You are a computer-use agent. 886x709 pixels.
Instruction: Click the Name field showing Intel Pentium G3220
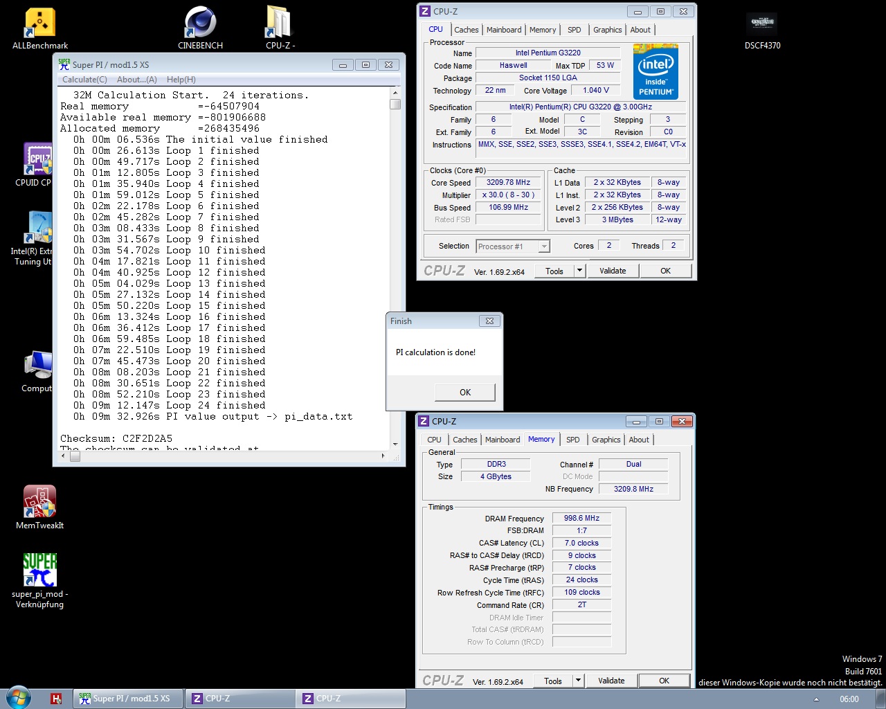(548, 53)
